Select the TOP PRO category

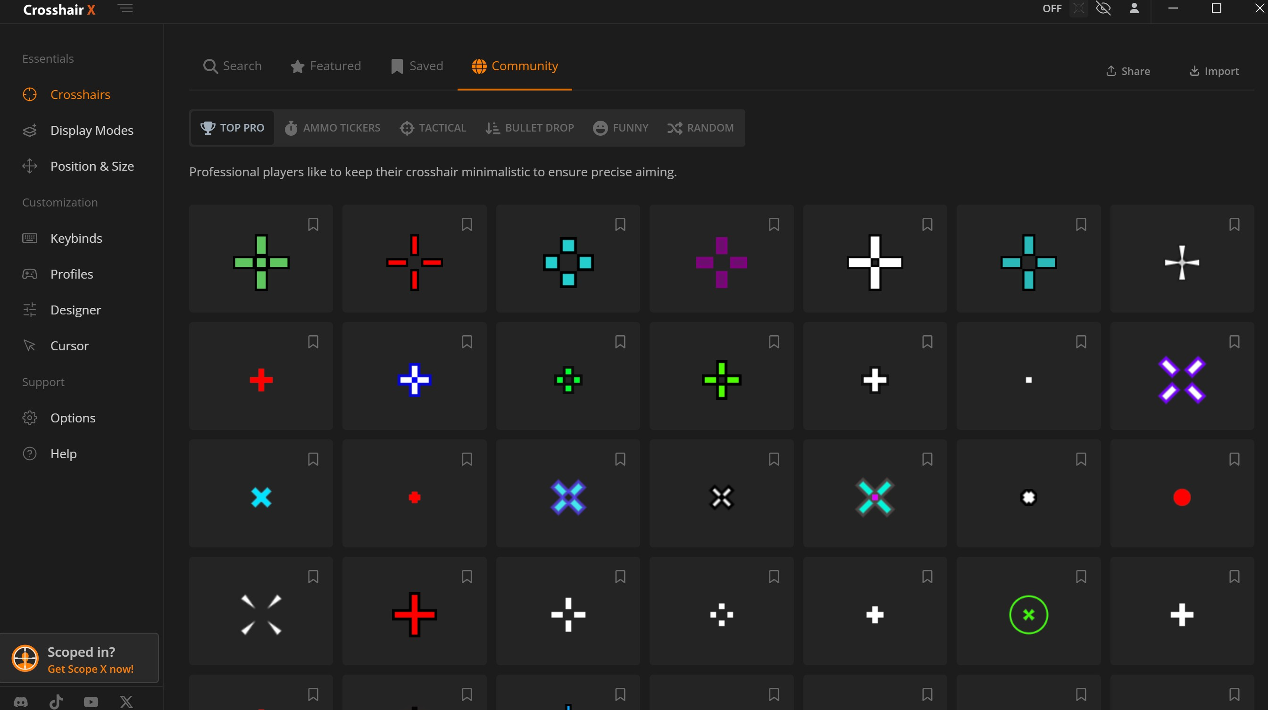(x=233, y=128)
